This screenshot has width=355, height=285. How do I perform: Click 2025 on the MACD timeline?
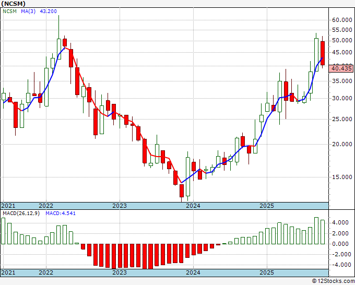coord(267,272)
